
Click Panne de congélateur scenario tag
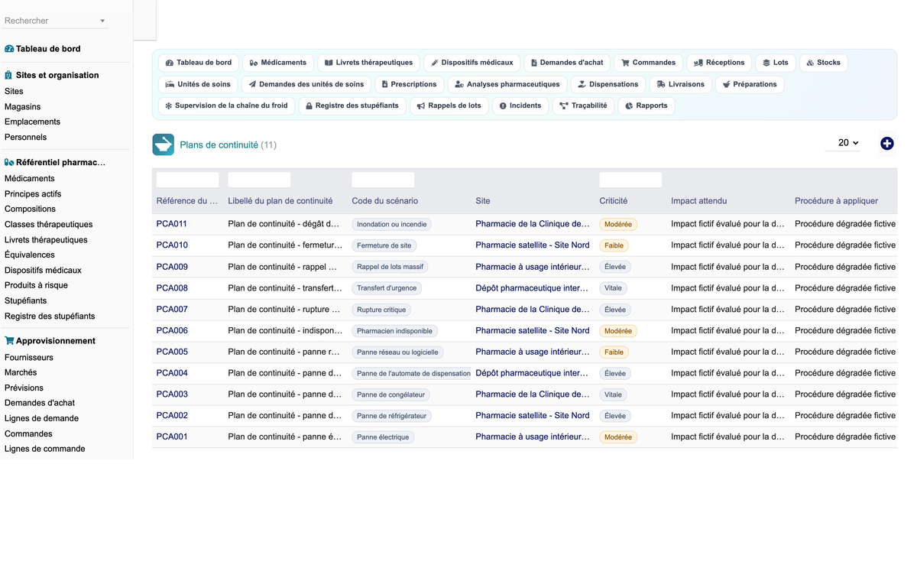pos(390,394)
